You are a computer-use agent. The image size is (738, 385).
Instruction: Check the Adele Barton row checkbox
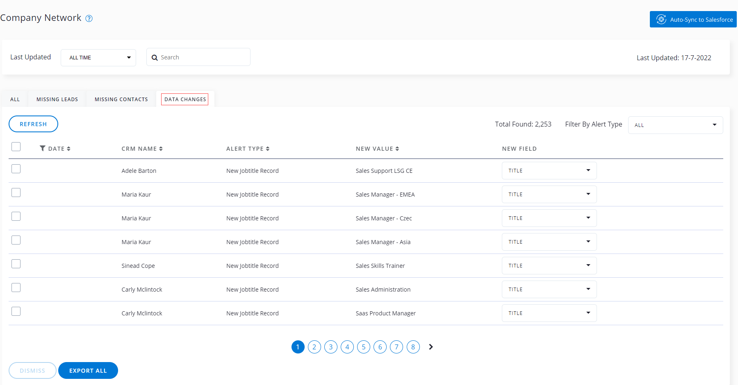pos(16,169)
